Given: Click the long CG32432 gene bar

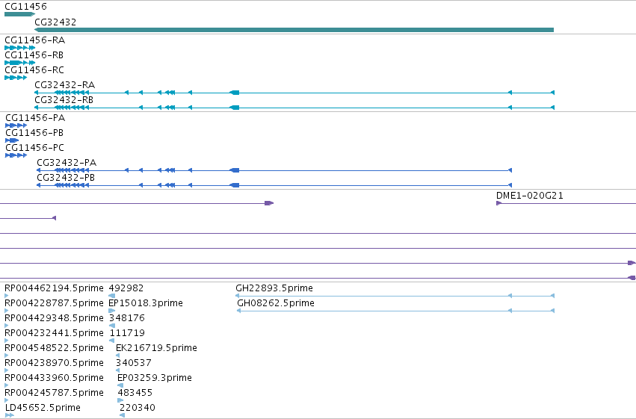Looking at the screenshot, I should pyautogui.click(x=294, y=30).
